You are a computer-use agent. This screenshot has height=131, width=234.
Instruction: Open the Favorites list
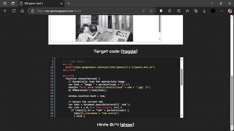click(187, 11)
